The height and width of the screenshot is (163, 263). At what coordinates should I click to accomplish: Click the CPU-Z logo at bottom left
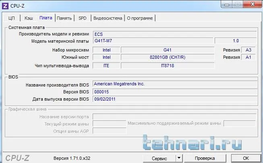pos(17,158)
